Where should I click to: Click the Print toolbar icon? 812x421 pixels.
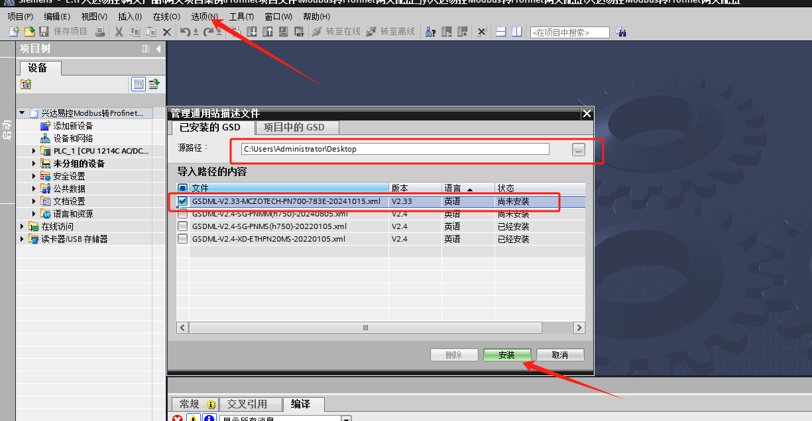(x=101, y=32)
